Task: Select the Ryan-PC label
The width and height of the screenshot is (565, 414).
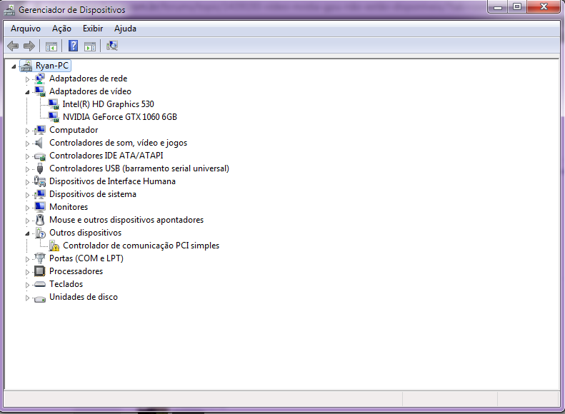Action: pyautogui.click(x=52, y=66)
